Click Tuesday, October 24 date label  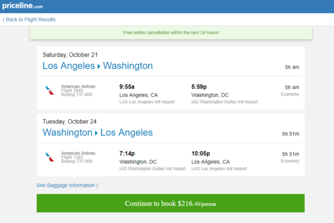pyautogui.click(x=69, y=122)
